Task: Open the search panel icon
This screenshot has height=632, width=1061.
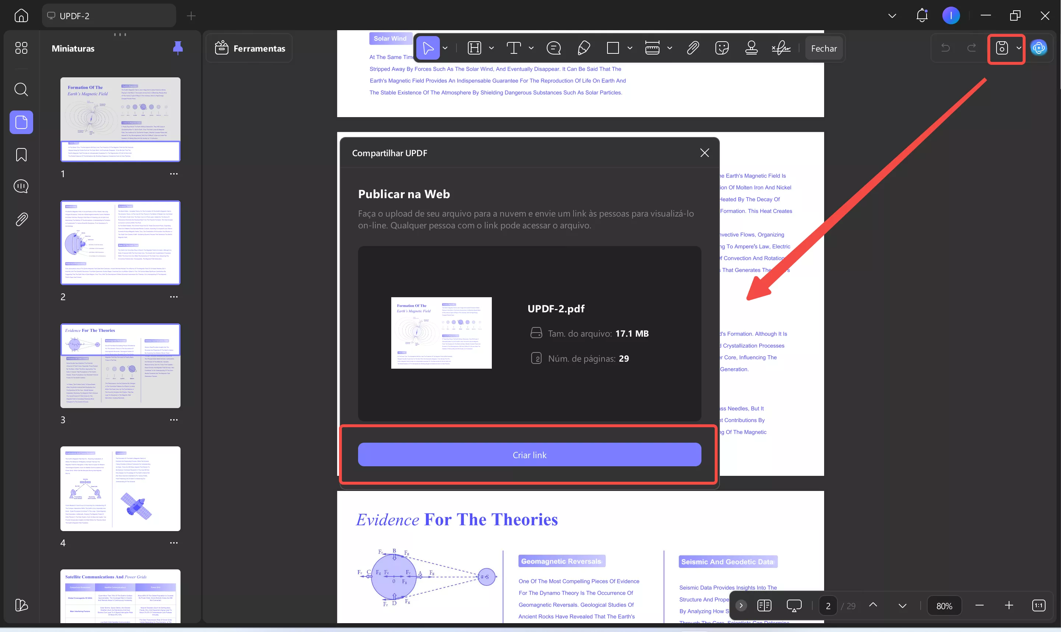Action: pyautogui.click(x=21, y=89)
